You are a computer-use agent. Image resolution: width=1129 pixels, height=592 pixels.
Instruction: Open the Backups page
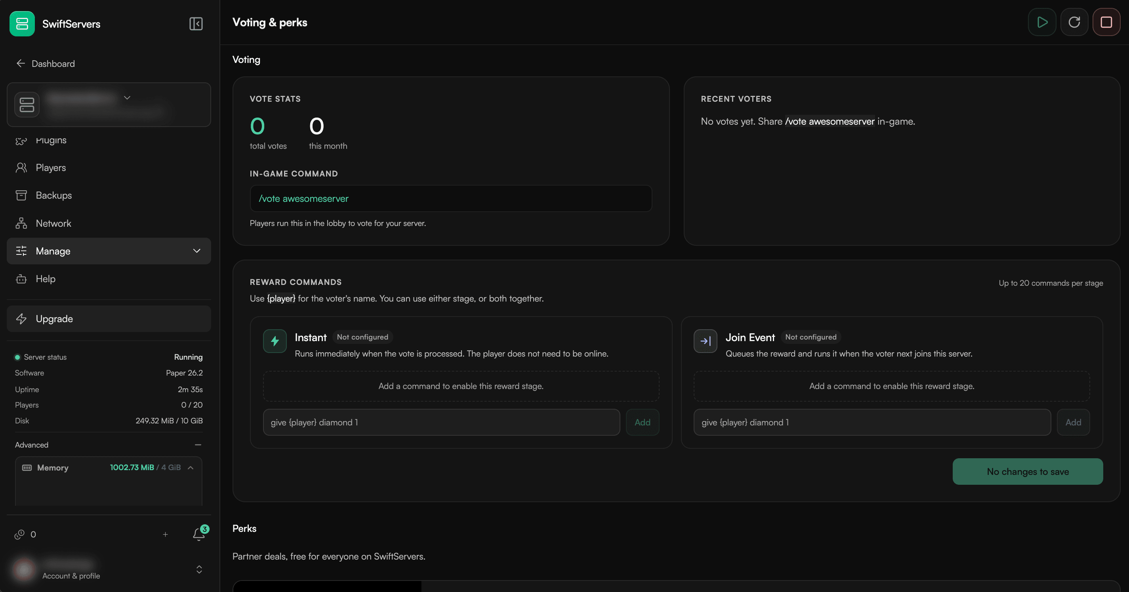[x=109, y=195]
